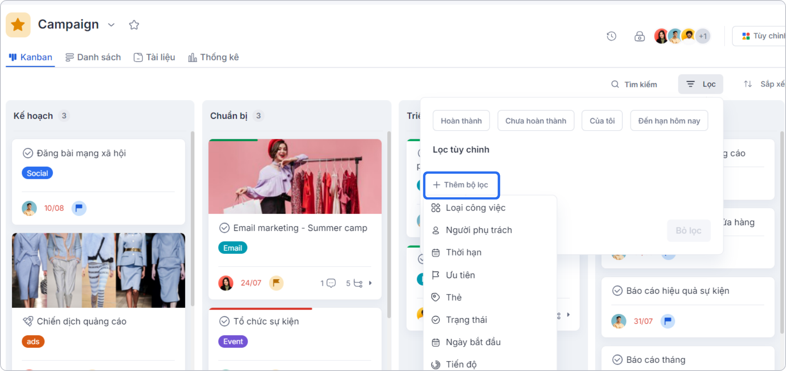
Task: Mark Email marketing - Summer camp complete
Action: click(224, 228)
